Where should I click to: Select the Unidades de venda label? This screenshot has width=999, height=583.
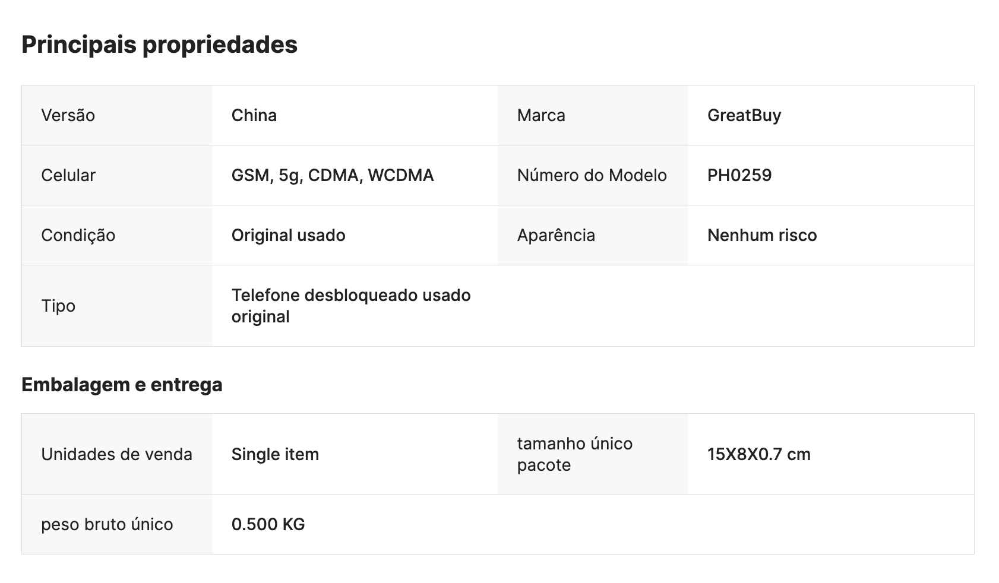point(116,454)
